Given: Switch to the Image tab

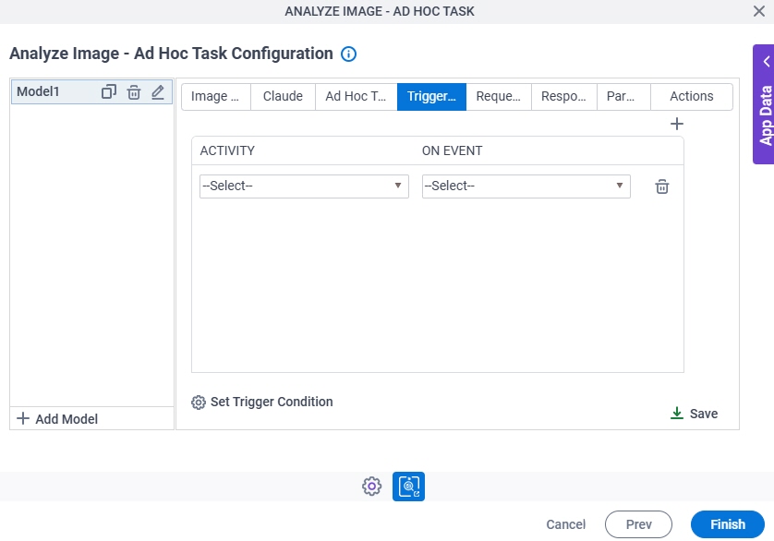Looking at the screenshot, I should [x=216, y=96].
